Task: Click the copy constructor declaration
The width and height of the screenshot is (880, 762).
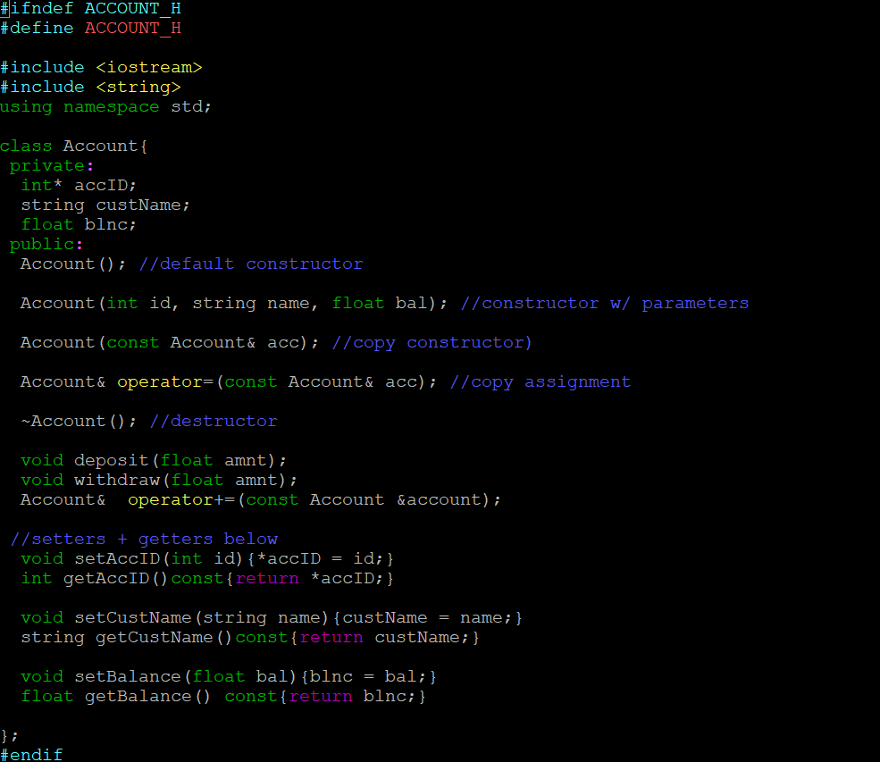Action: click(170, 342)
